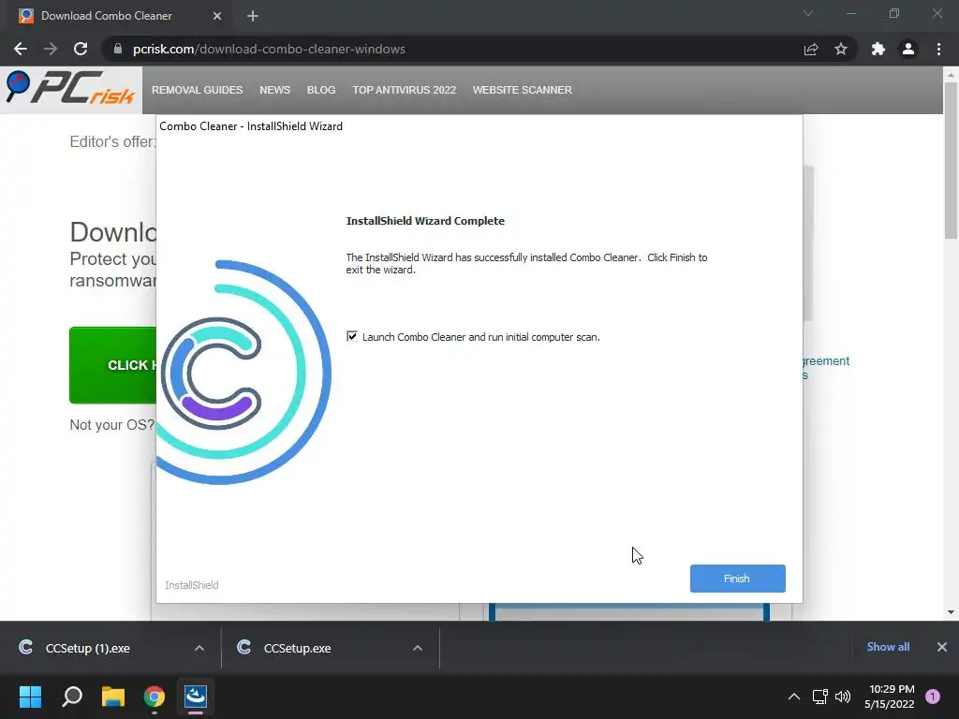Image resolution: width=959 pixels, height=719 pixels.
Task: Show hidden system tray icons
Action: tap(794, 697)
